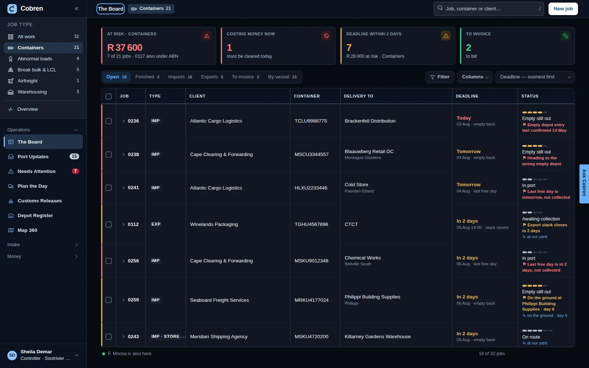Open the Filter button
The height and width of the screenshot is (368, 589).
(440, 77)
